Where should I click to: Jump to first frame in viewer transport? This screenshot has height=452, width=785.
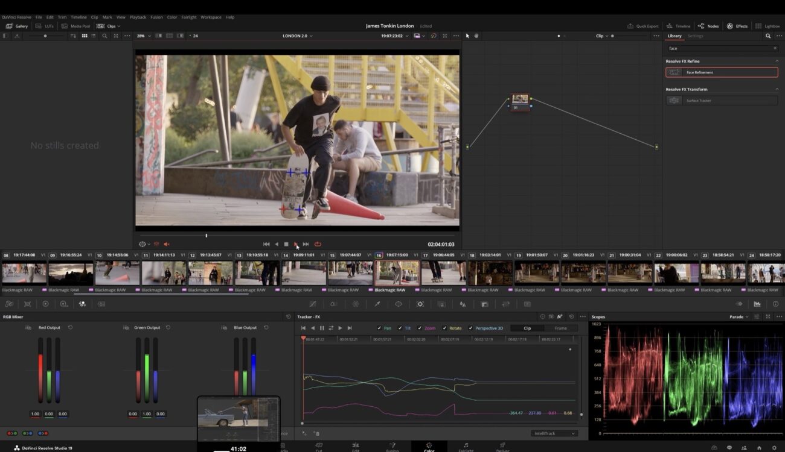[266, 244]
